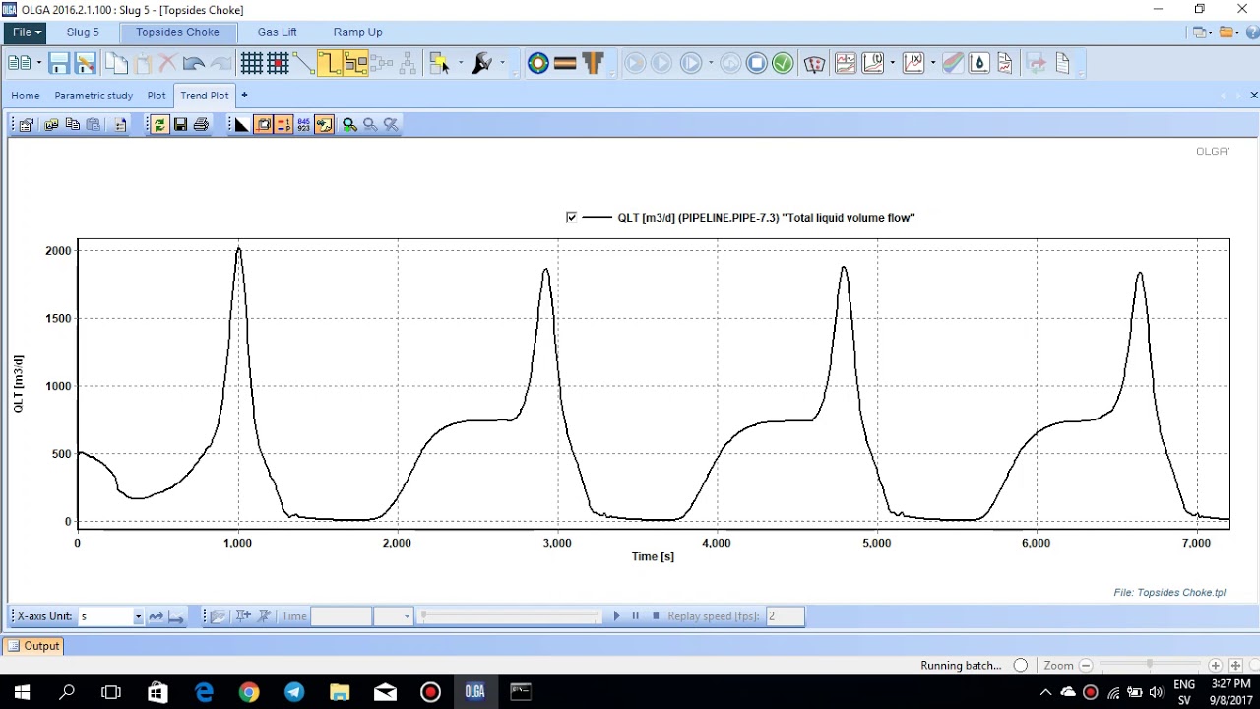This screenshot has width=1260, height=709.
Task: Toggle the min/max markers icon
Action: pos(283,125)
